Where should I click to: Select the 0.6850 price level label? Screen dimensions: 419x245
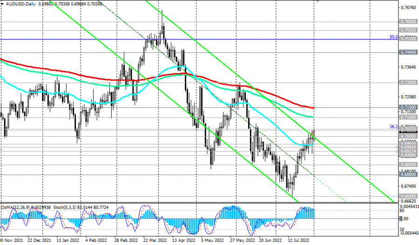[x=407, y=165]
